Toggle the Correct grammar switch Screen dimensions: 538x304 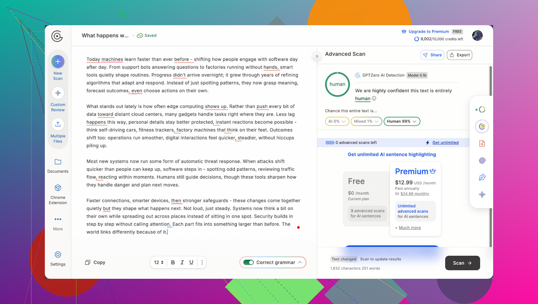coord(249,262)
